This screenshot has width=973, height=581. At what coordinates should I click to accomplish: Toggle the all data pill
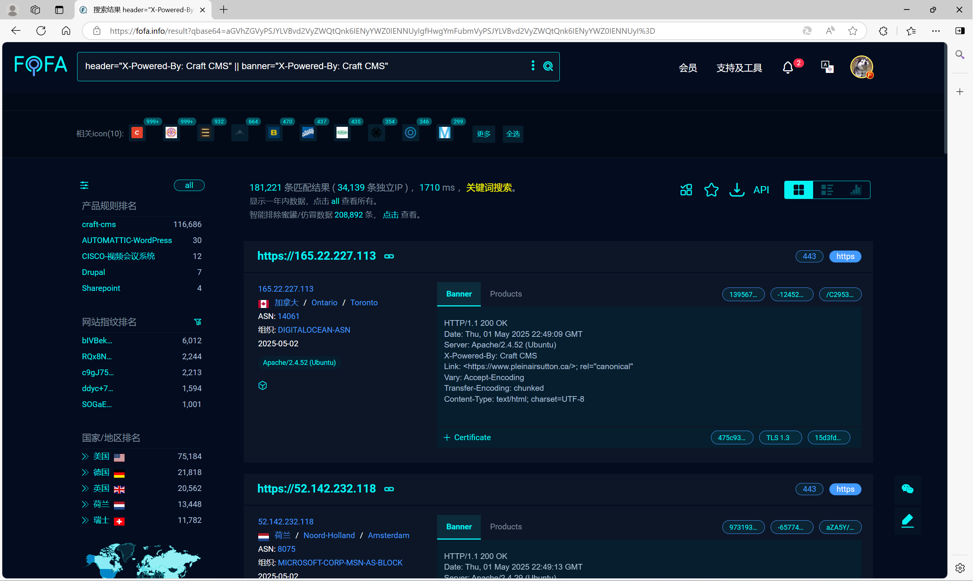click(x=189, y=185)
